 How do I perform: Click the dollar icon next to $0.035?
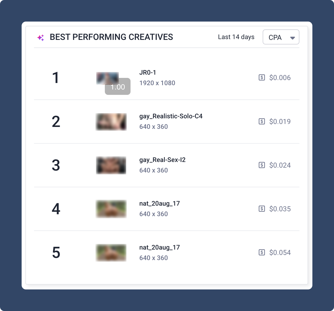[x=262, y=209]
